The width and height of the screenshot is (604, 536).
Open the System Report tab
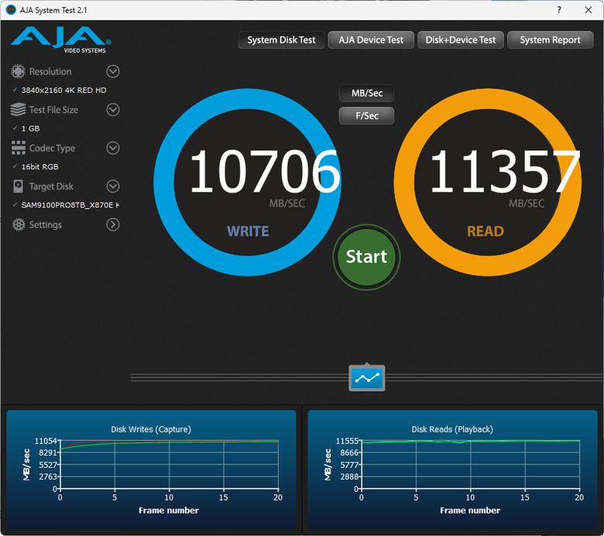click(550, 40)
